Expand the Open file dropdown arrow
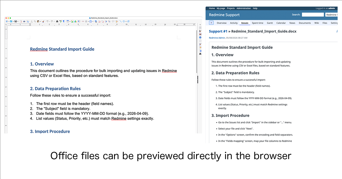The width and height of the screenshot is (342, 179). [13, 21]
